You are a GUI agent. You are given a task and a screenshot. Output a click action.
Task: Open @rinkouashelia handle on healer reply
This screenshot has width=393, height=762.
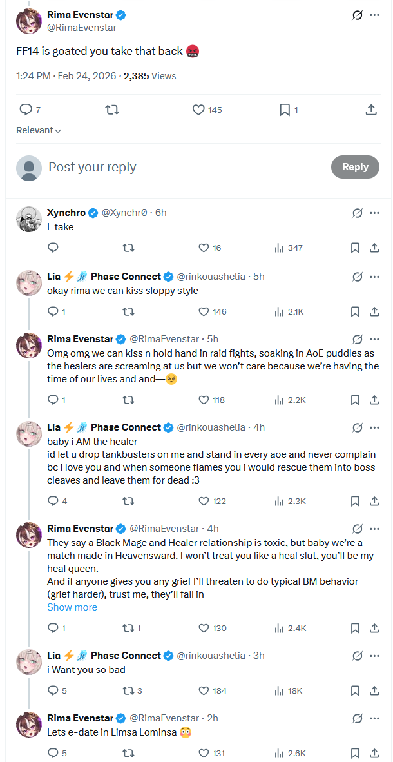(x=211, y=427)
